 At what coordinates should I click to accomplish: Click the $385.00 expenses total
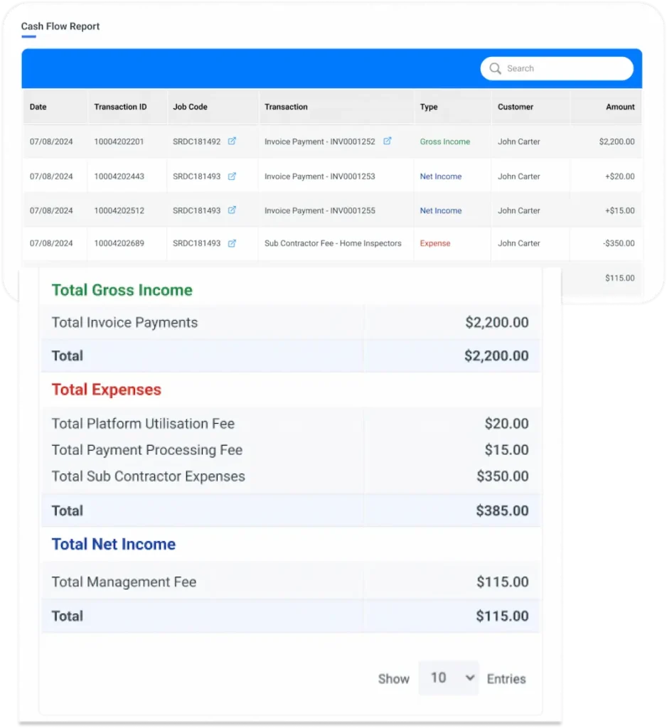(x=502, y=510)
